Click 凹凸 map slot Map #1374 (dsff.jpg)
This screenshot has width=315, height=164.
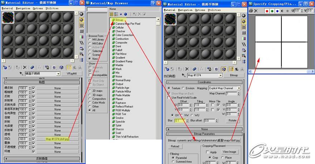(x=58, y=139)
